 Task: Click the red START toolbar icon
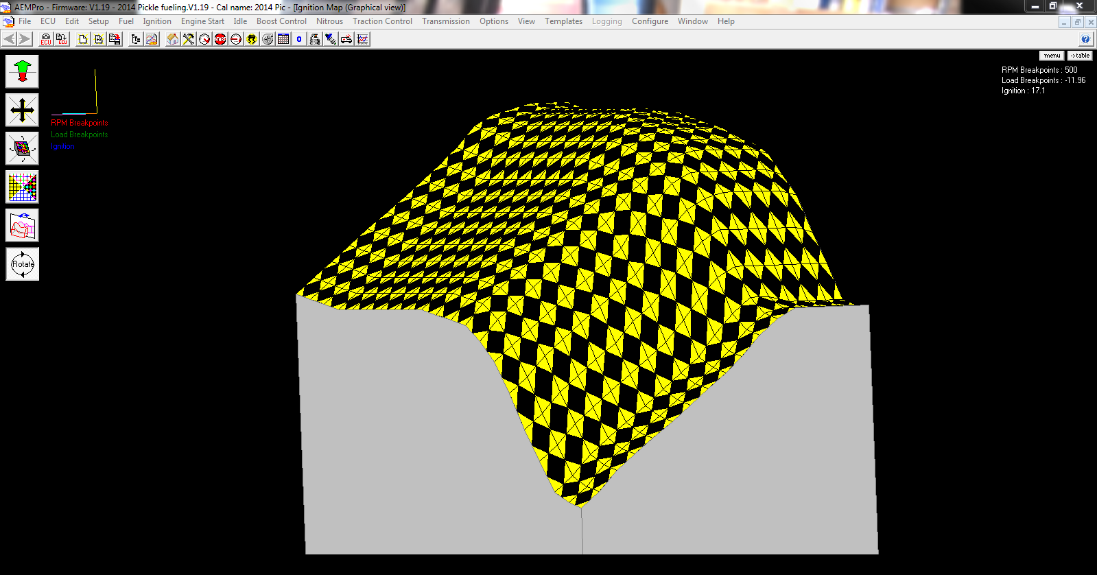pyautogui.click(x=220, y=39)
